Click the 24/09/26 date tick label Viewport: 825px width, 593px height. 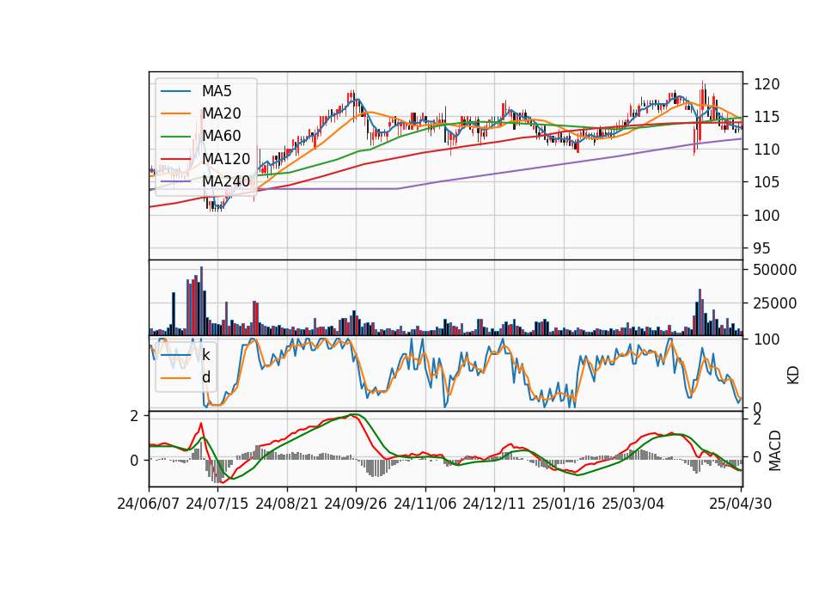[x=355, y=504]
